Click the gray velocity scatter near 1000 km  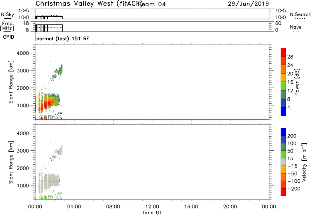click(51, 181)
